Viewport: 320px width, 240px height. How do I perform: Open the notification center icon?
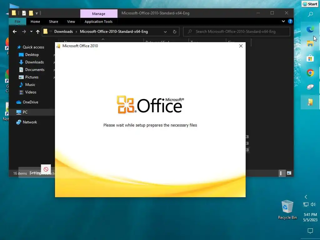310,231
